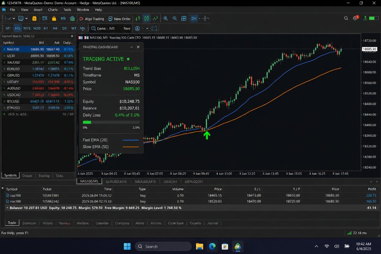Switch chart to bar chart icon
The image size is (381, 254).
point(138,19)
